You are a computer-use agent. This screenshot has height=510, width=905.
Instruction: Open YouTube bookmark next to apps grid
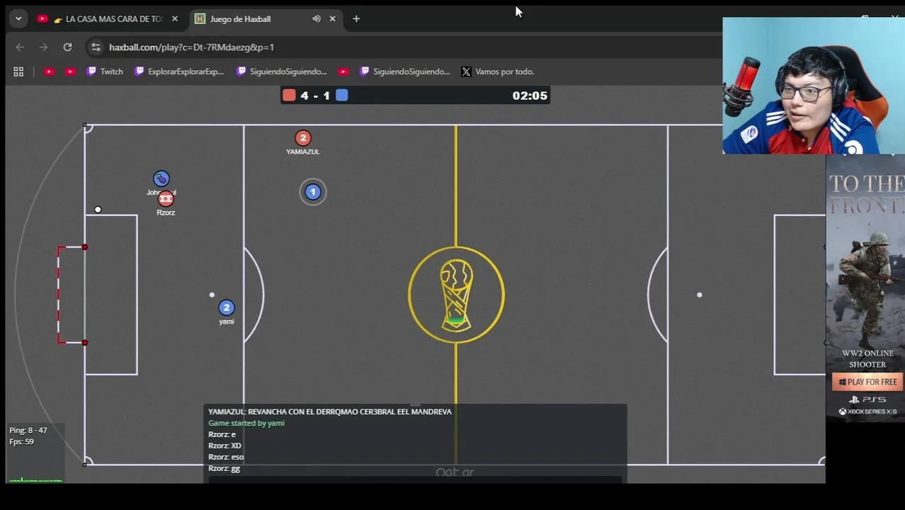tap(49, 72)
